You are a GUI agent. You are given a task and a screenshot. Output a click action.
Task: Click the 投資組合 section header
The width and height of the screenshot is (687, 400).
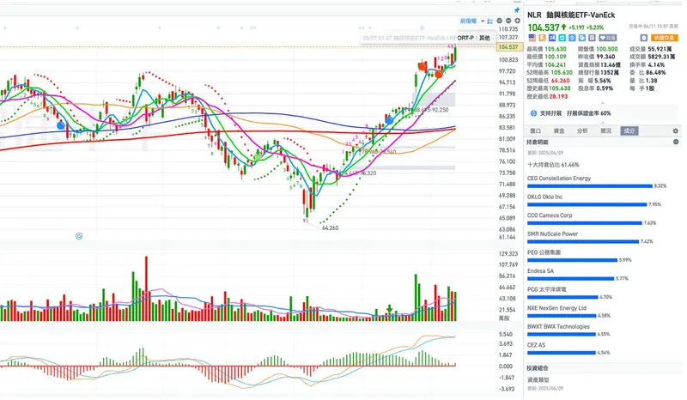click(x=538, y=368)
